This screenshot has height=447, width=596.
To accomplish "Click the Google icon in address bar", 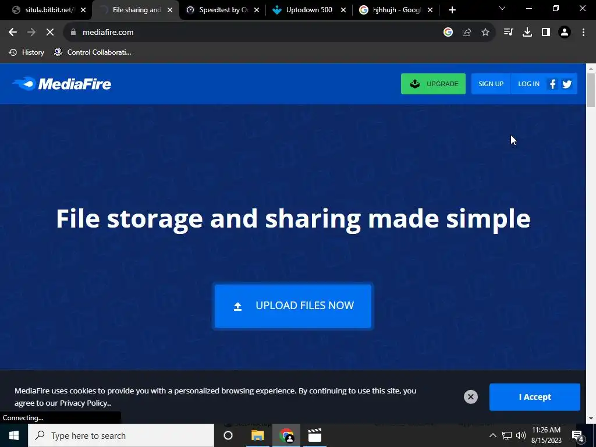I will 448,33.
